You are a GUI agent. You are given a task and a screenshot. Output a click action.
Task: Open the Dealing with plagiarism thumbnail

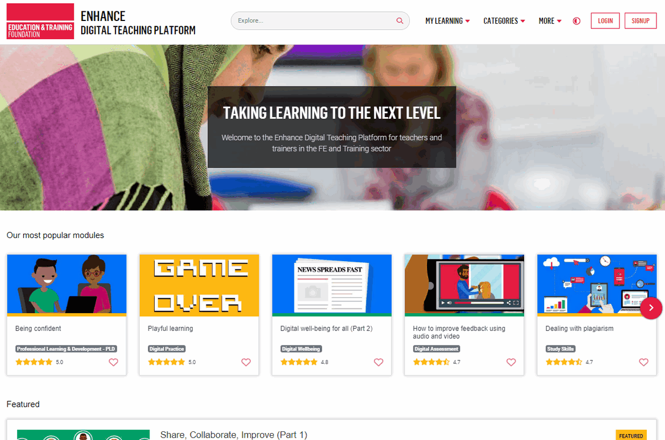(x=597, y=285)
